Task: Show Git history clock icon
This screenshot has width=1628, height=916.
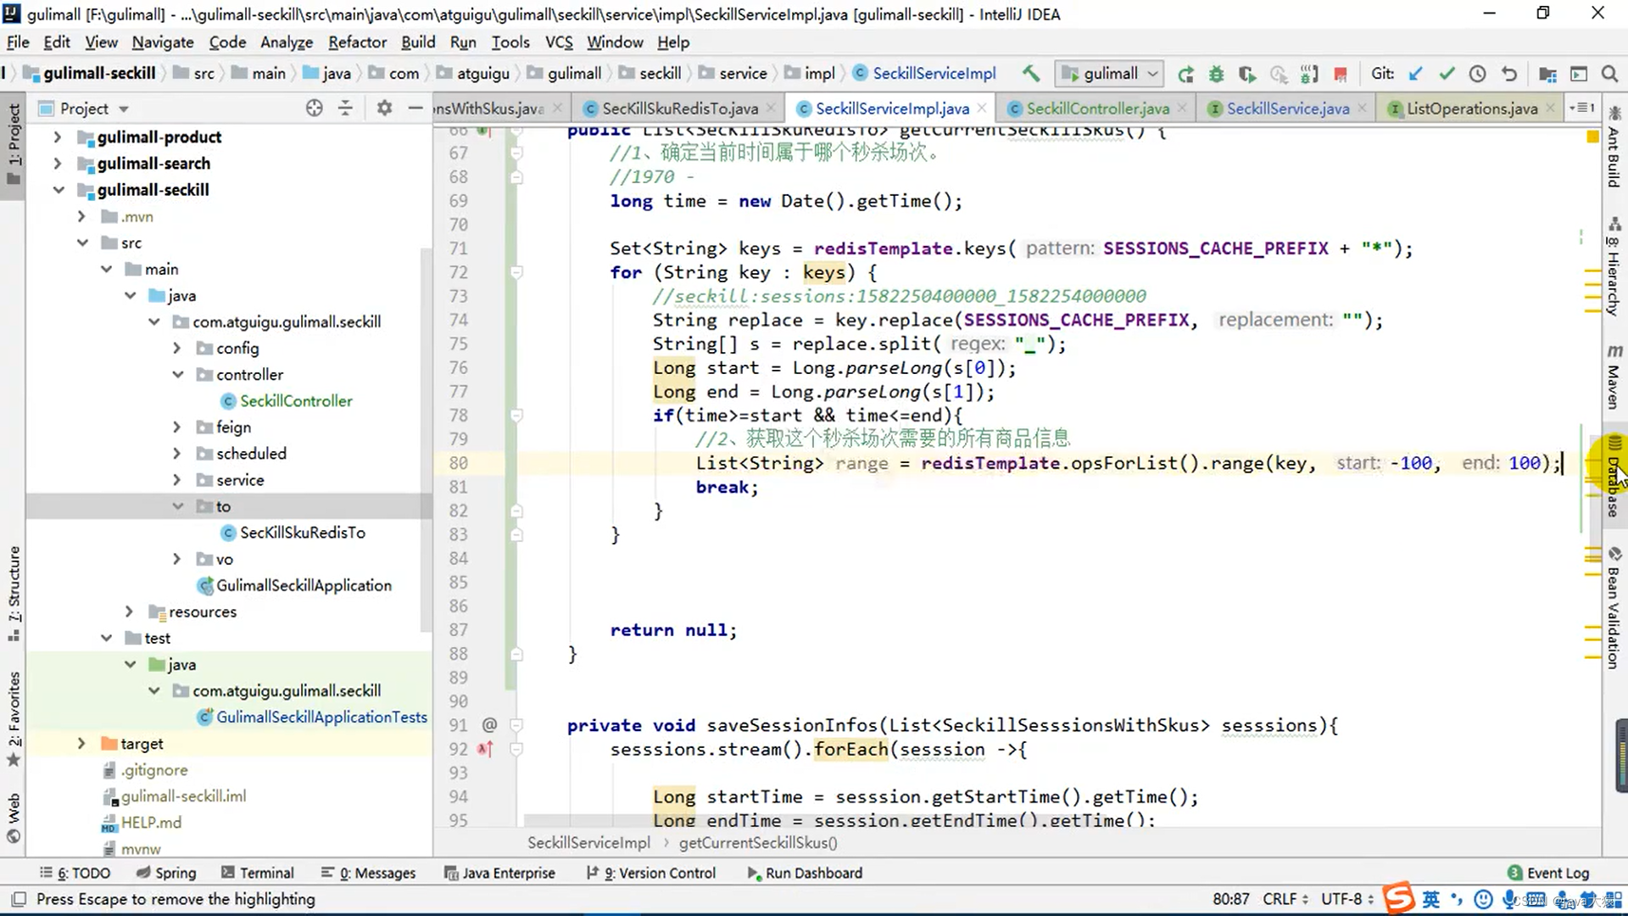Action: tap(1477, 74)
